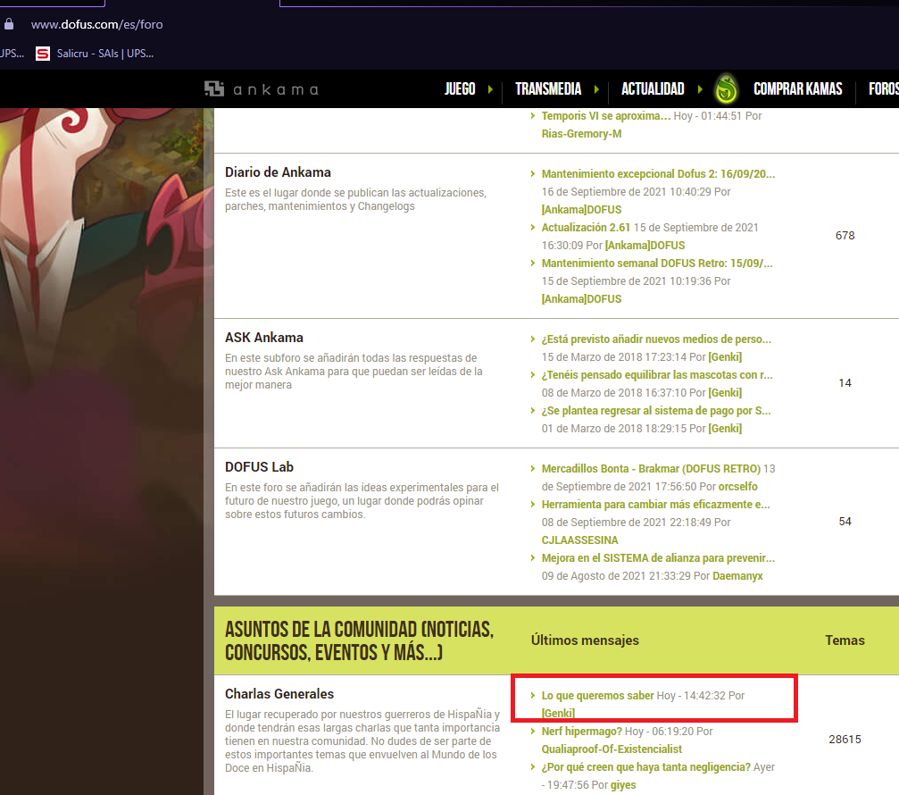This screenshot has height=795, width=899.
Task: Open the Diario de Ankama forum
Action: [278, 172]
